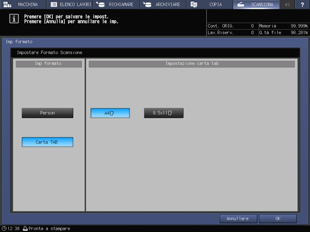The height and width of the screenshot is (232, 310).
Task: Open help with the question mark
Action: (x=302, y=4)
